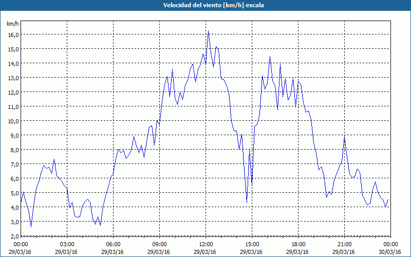Click the 14,0 y-axis value
The height and width of the screenshot is (257, 411).
pyautogui.click(x=14, y=63)
